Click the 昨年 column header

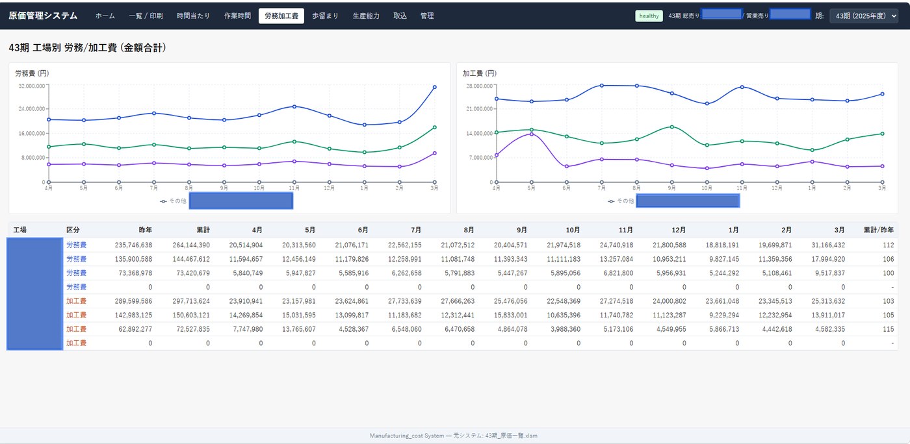pyautogui.click(x=146, y=230)
